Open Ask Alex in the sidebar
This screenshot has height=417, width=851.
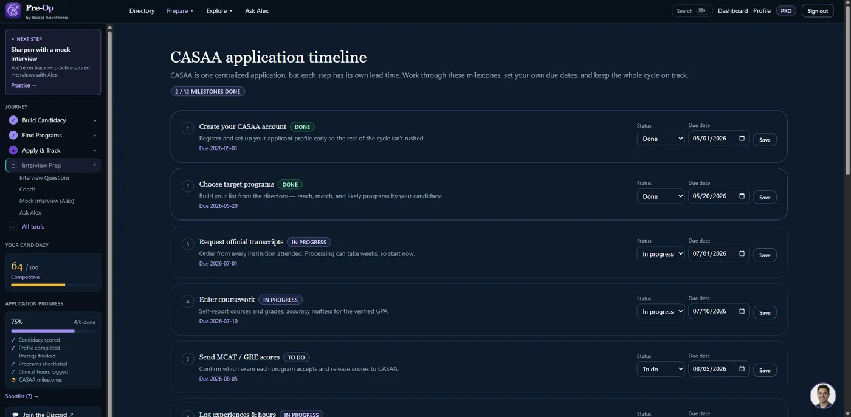(x=30, y=213)
